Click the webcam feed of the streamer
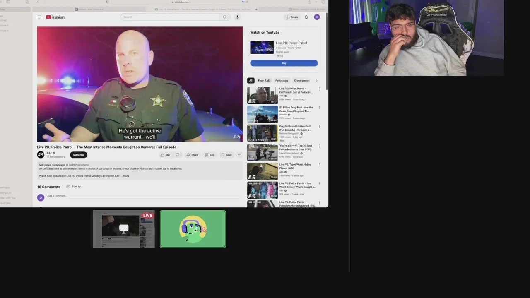Screen dimensions: 530x298 [x=426, y=38]
